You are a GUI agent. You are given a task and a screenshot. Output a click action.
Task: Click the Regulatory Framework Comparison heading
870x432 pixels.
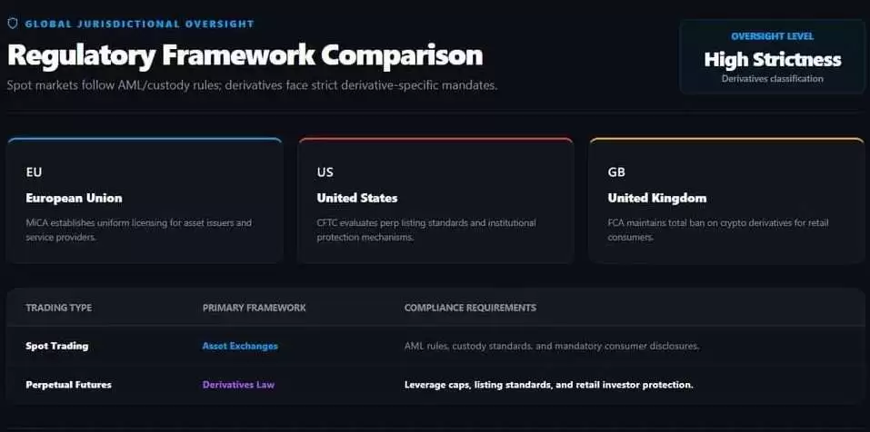[x=245, y=56]
